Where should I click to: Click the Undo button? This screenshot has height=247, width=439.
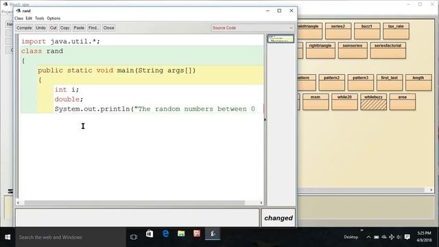[40, 27]
